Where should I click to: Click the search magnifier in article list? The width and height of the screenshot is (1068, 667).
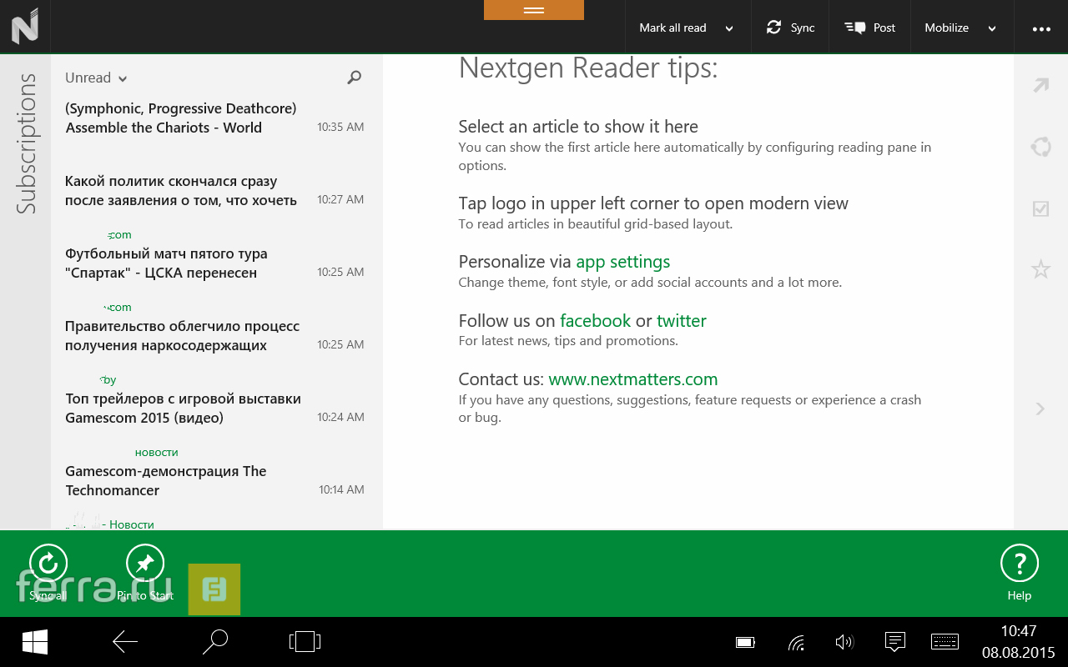pyautogui.click(x=355, y=78)
